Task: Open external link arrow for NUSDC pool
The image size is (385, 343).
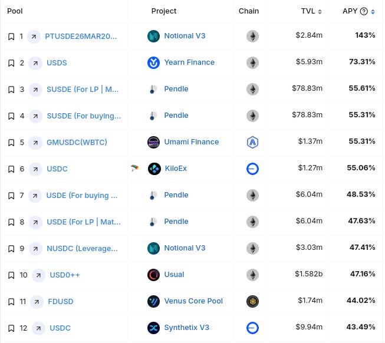Action: 35,249
